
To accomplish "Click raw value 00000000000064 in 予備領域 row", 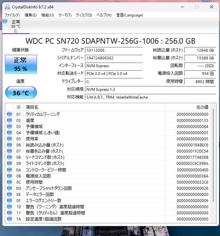I will (x=193, y=127).
